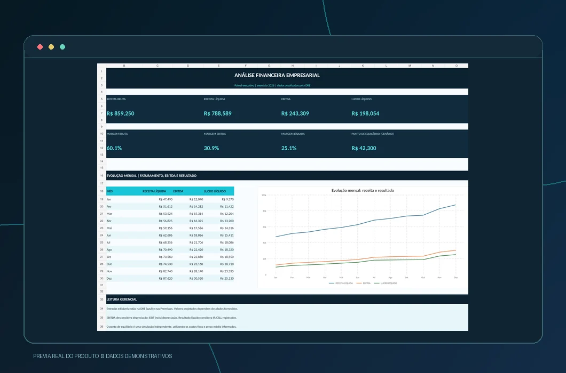Select the note starting 'EBITDA desconsidera depreciação'
The height and width of the screenshot is (373, 566).
coord(171,318)
